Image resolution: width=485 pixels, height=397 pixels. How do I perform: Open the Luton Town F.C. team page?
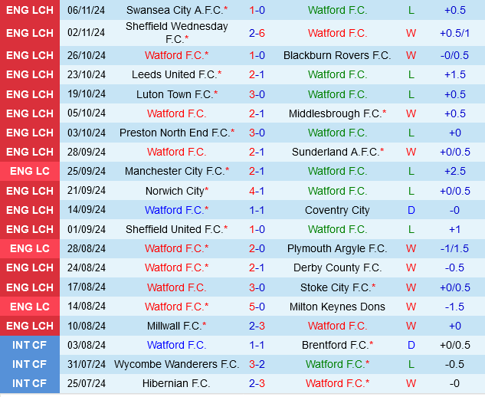[174, 94]
